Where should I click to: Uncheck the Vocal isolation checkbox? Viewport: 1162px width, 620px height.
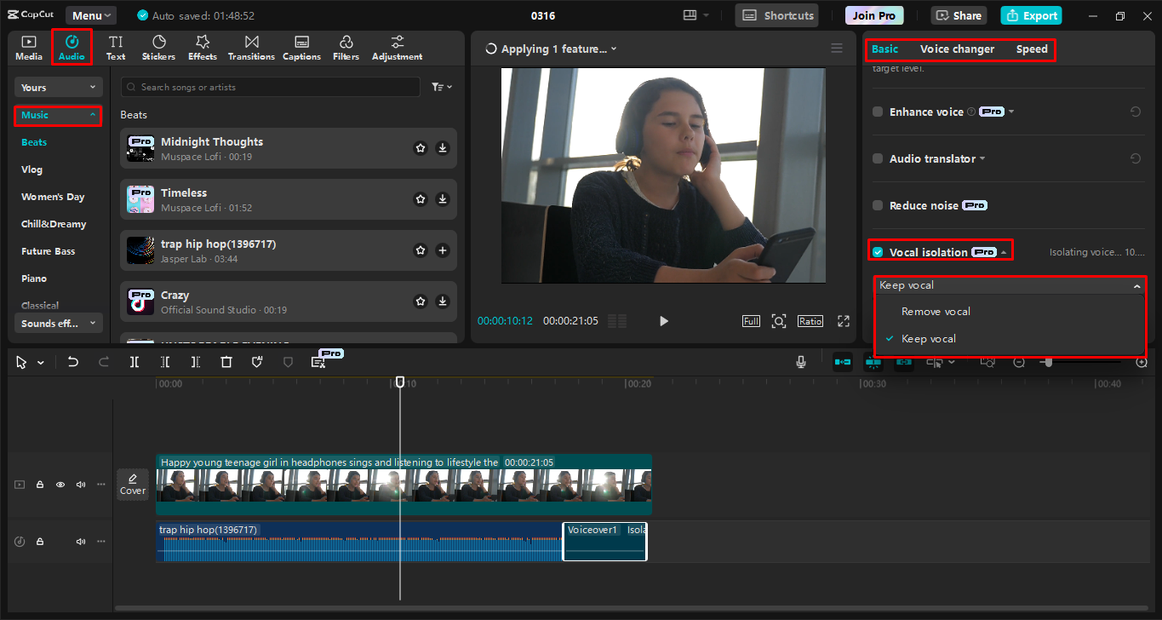click(877, 250)
